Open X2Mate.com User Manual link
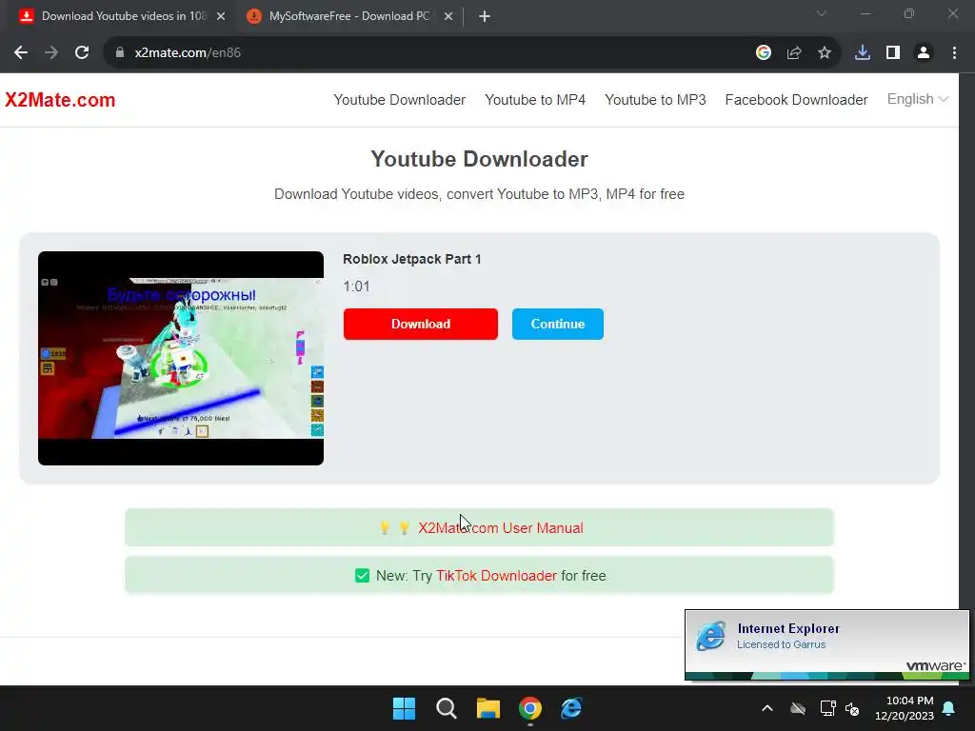The width and height of the screenshot is (975, 731). (501, 527)
